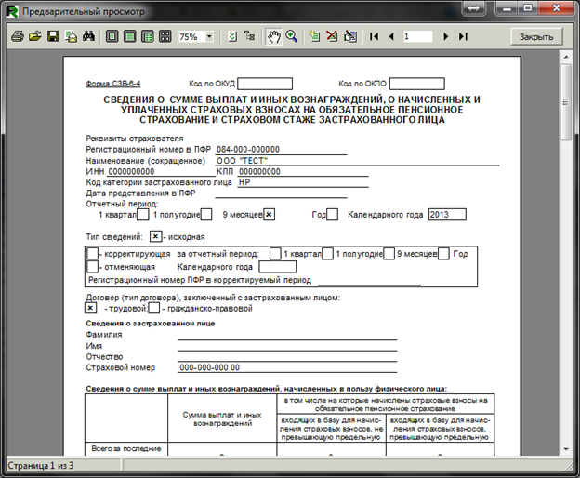Go to the previous page

(x=391, y=36)
